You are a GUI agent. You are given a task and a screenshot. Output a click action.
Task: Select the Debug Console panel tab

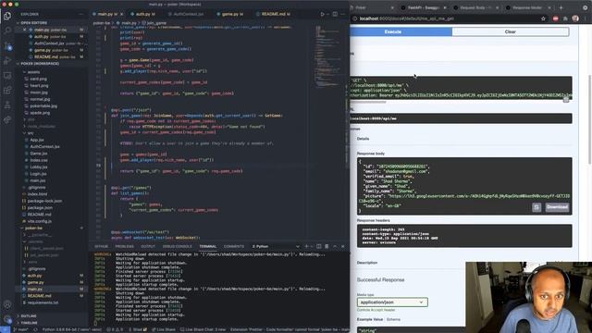pyautogui.click(x=177, y=246)
